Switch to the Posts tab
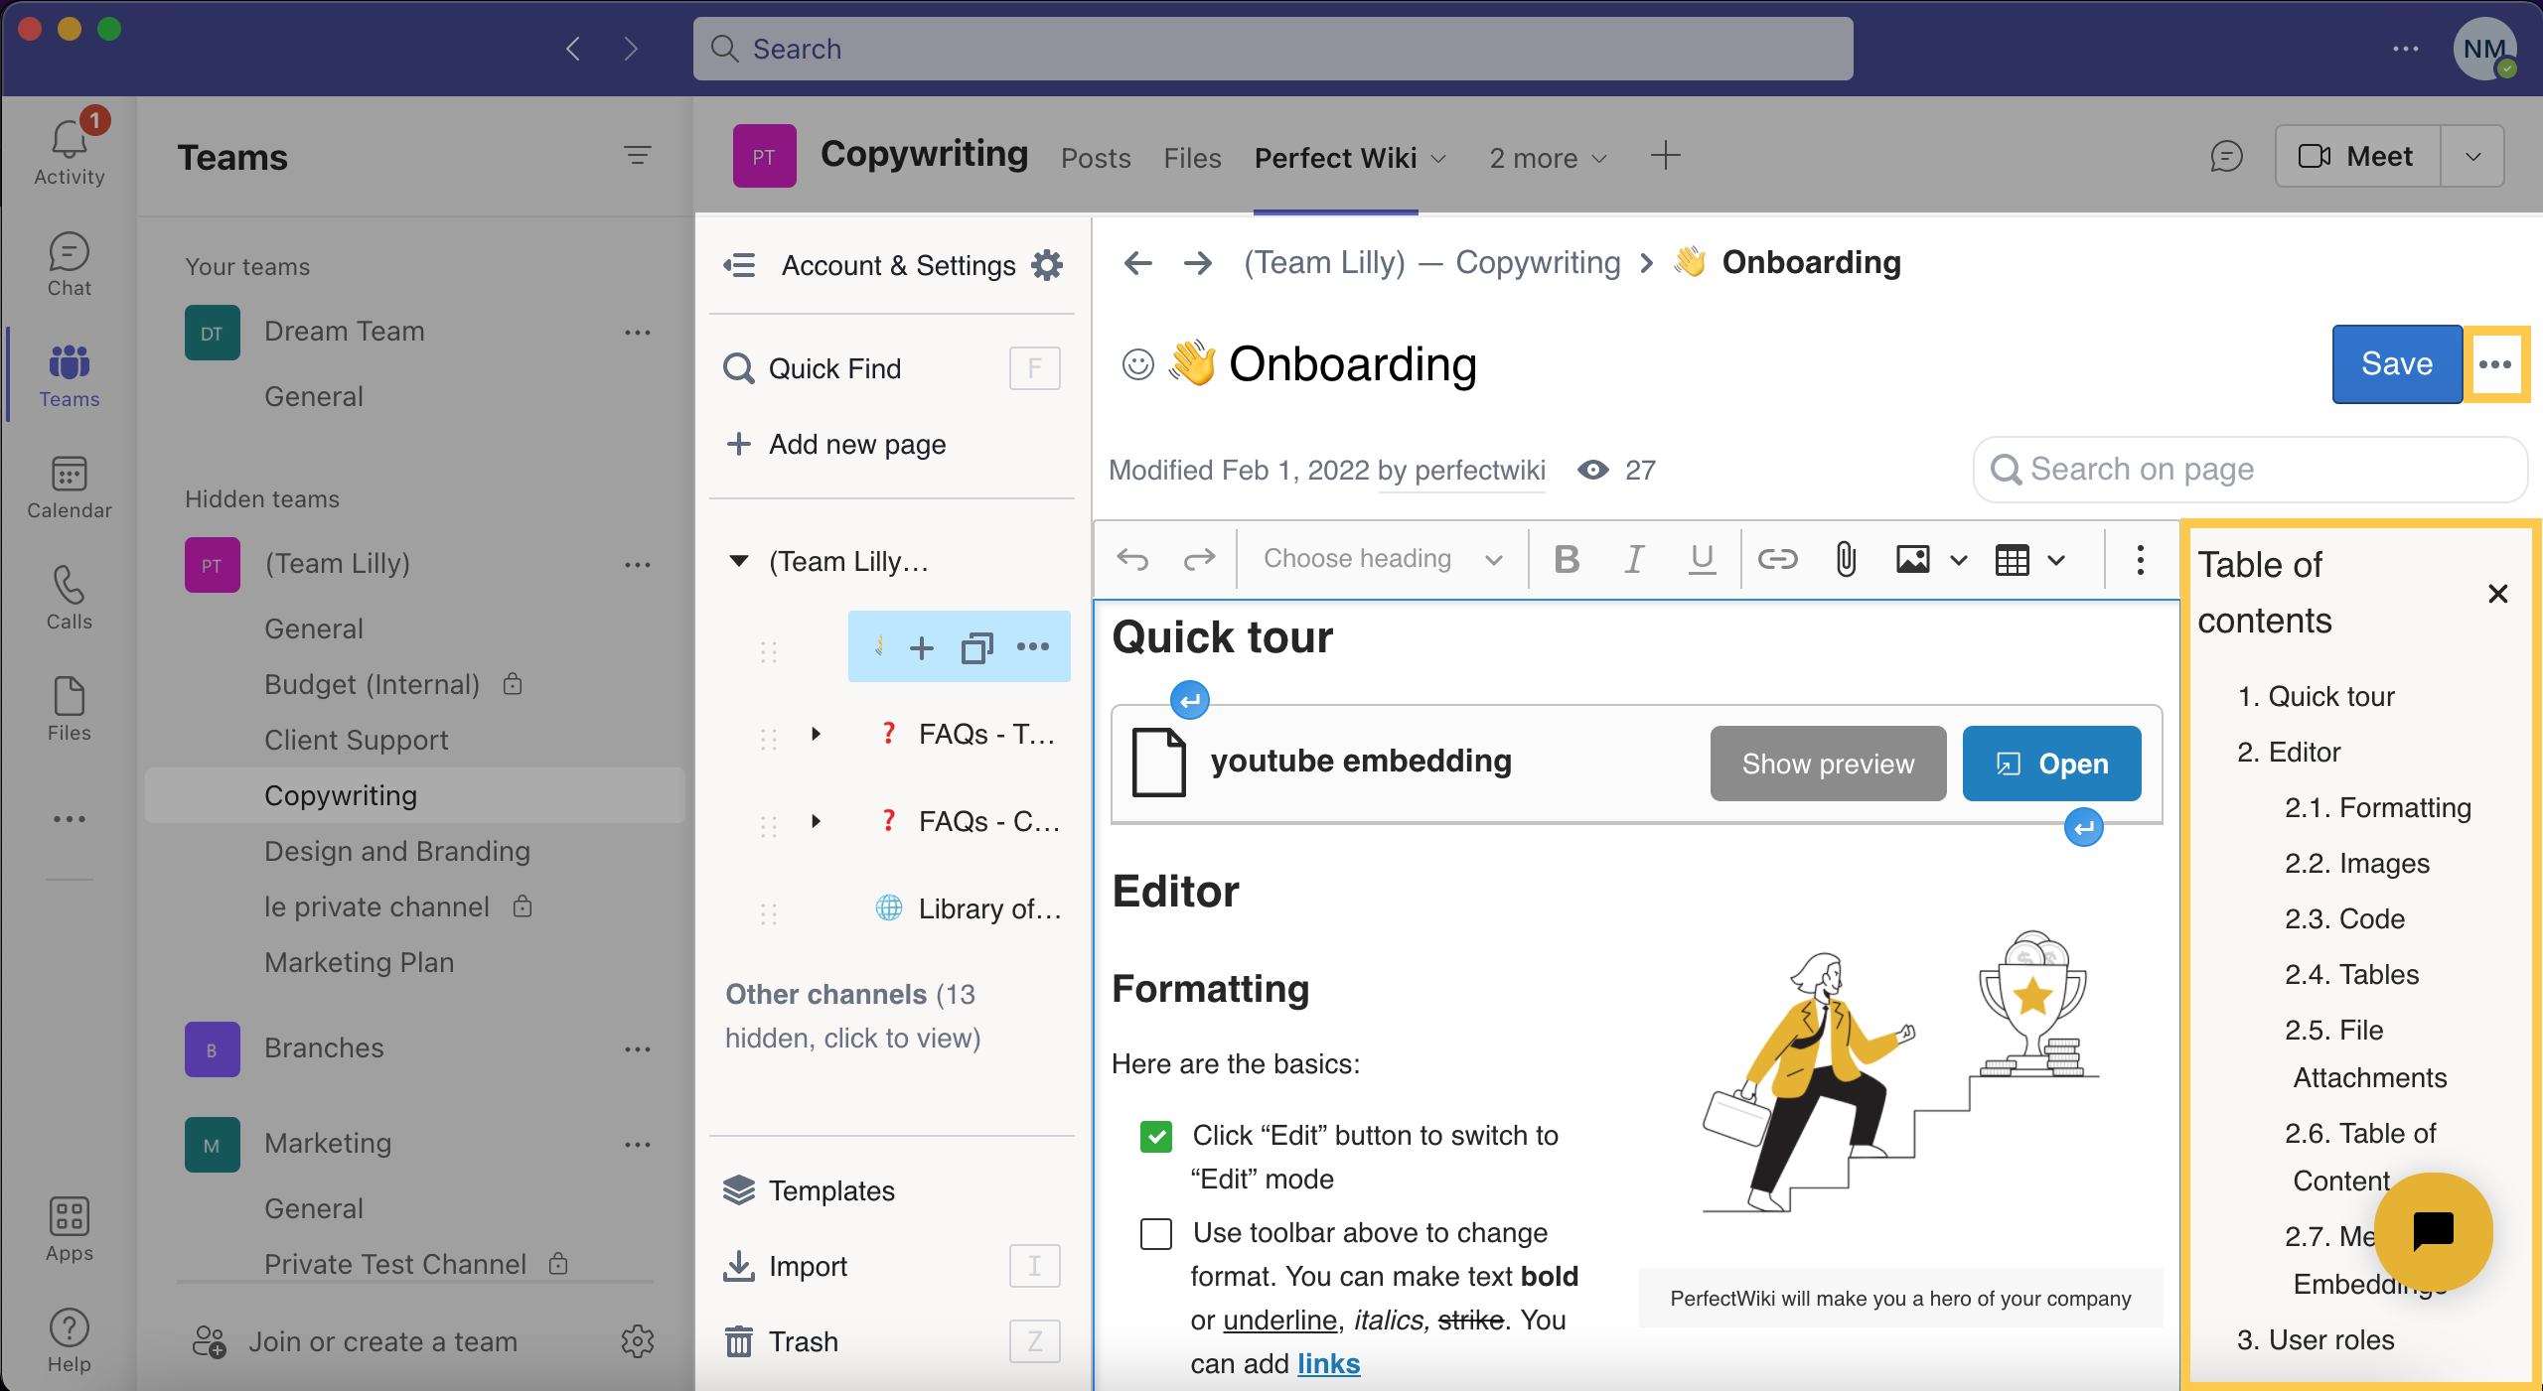The height and width of the screenshot is (1391, 2543). click(x=1096, y=158)
